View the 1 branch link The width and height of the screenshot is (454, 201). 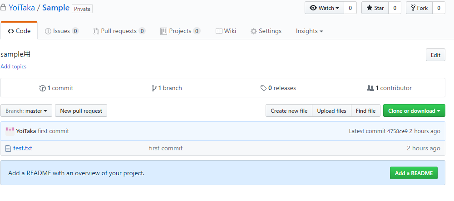[x=167, y=88]
